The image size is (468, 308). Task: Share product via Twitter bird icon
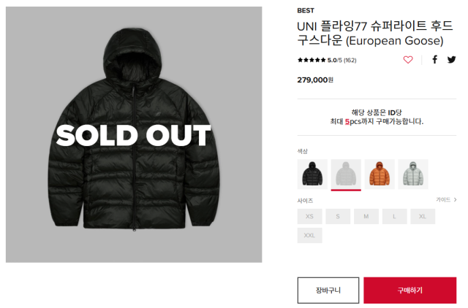point(451,60)
